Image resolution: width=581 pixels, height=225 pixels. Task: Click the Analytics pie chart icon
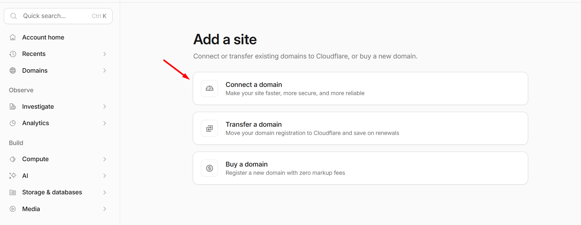click(x=13, y=123)
